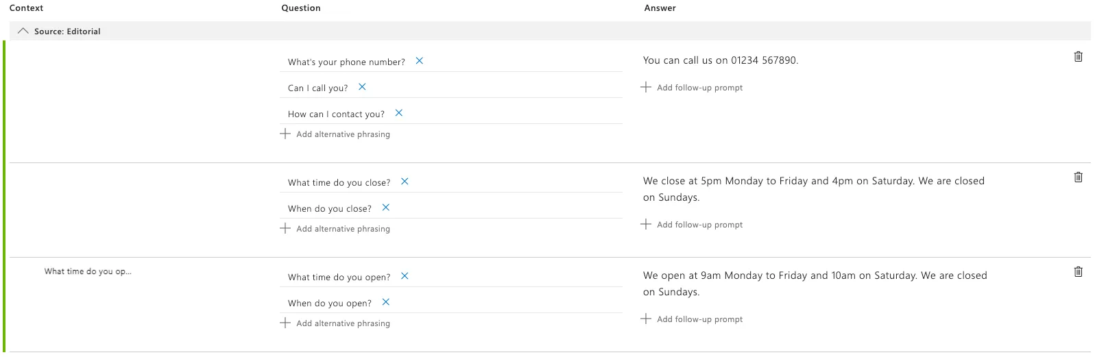Remove the 'When do you close?' phrasing
Image resolution: width=1095 pixels, height=357 pixels.
[x=386, y=208]
